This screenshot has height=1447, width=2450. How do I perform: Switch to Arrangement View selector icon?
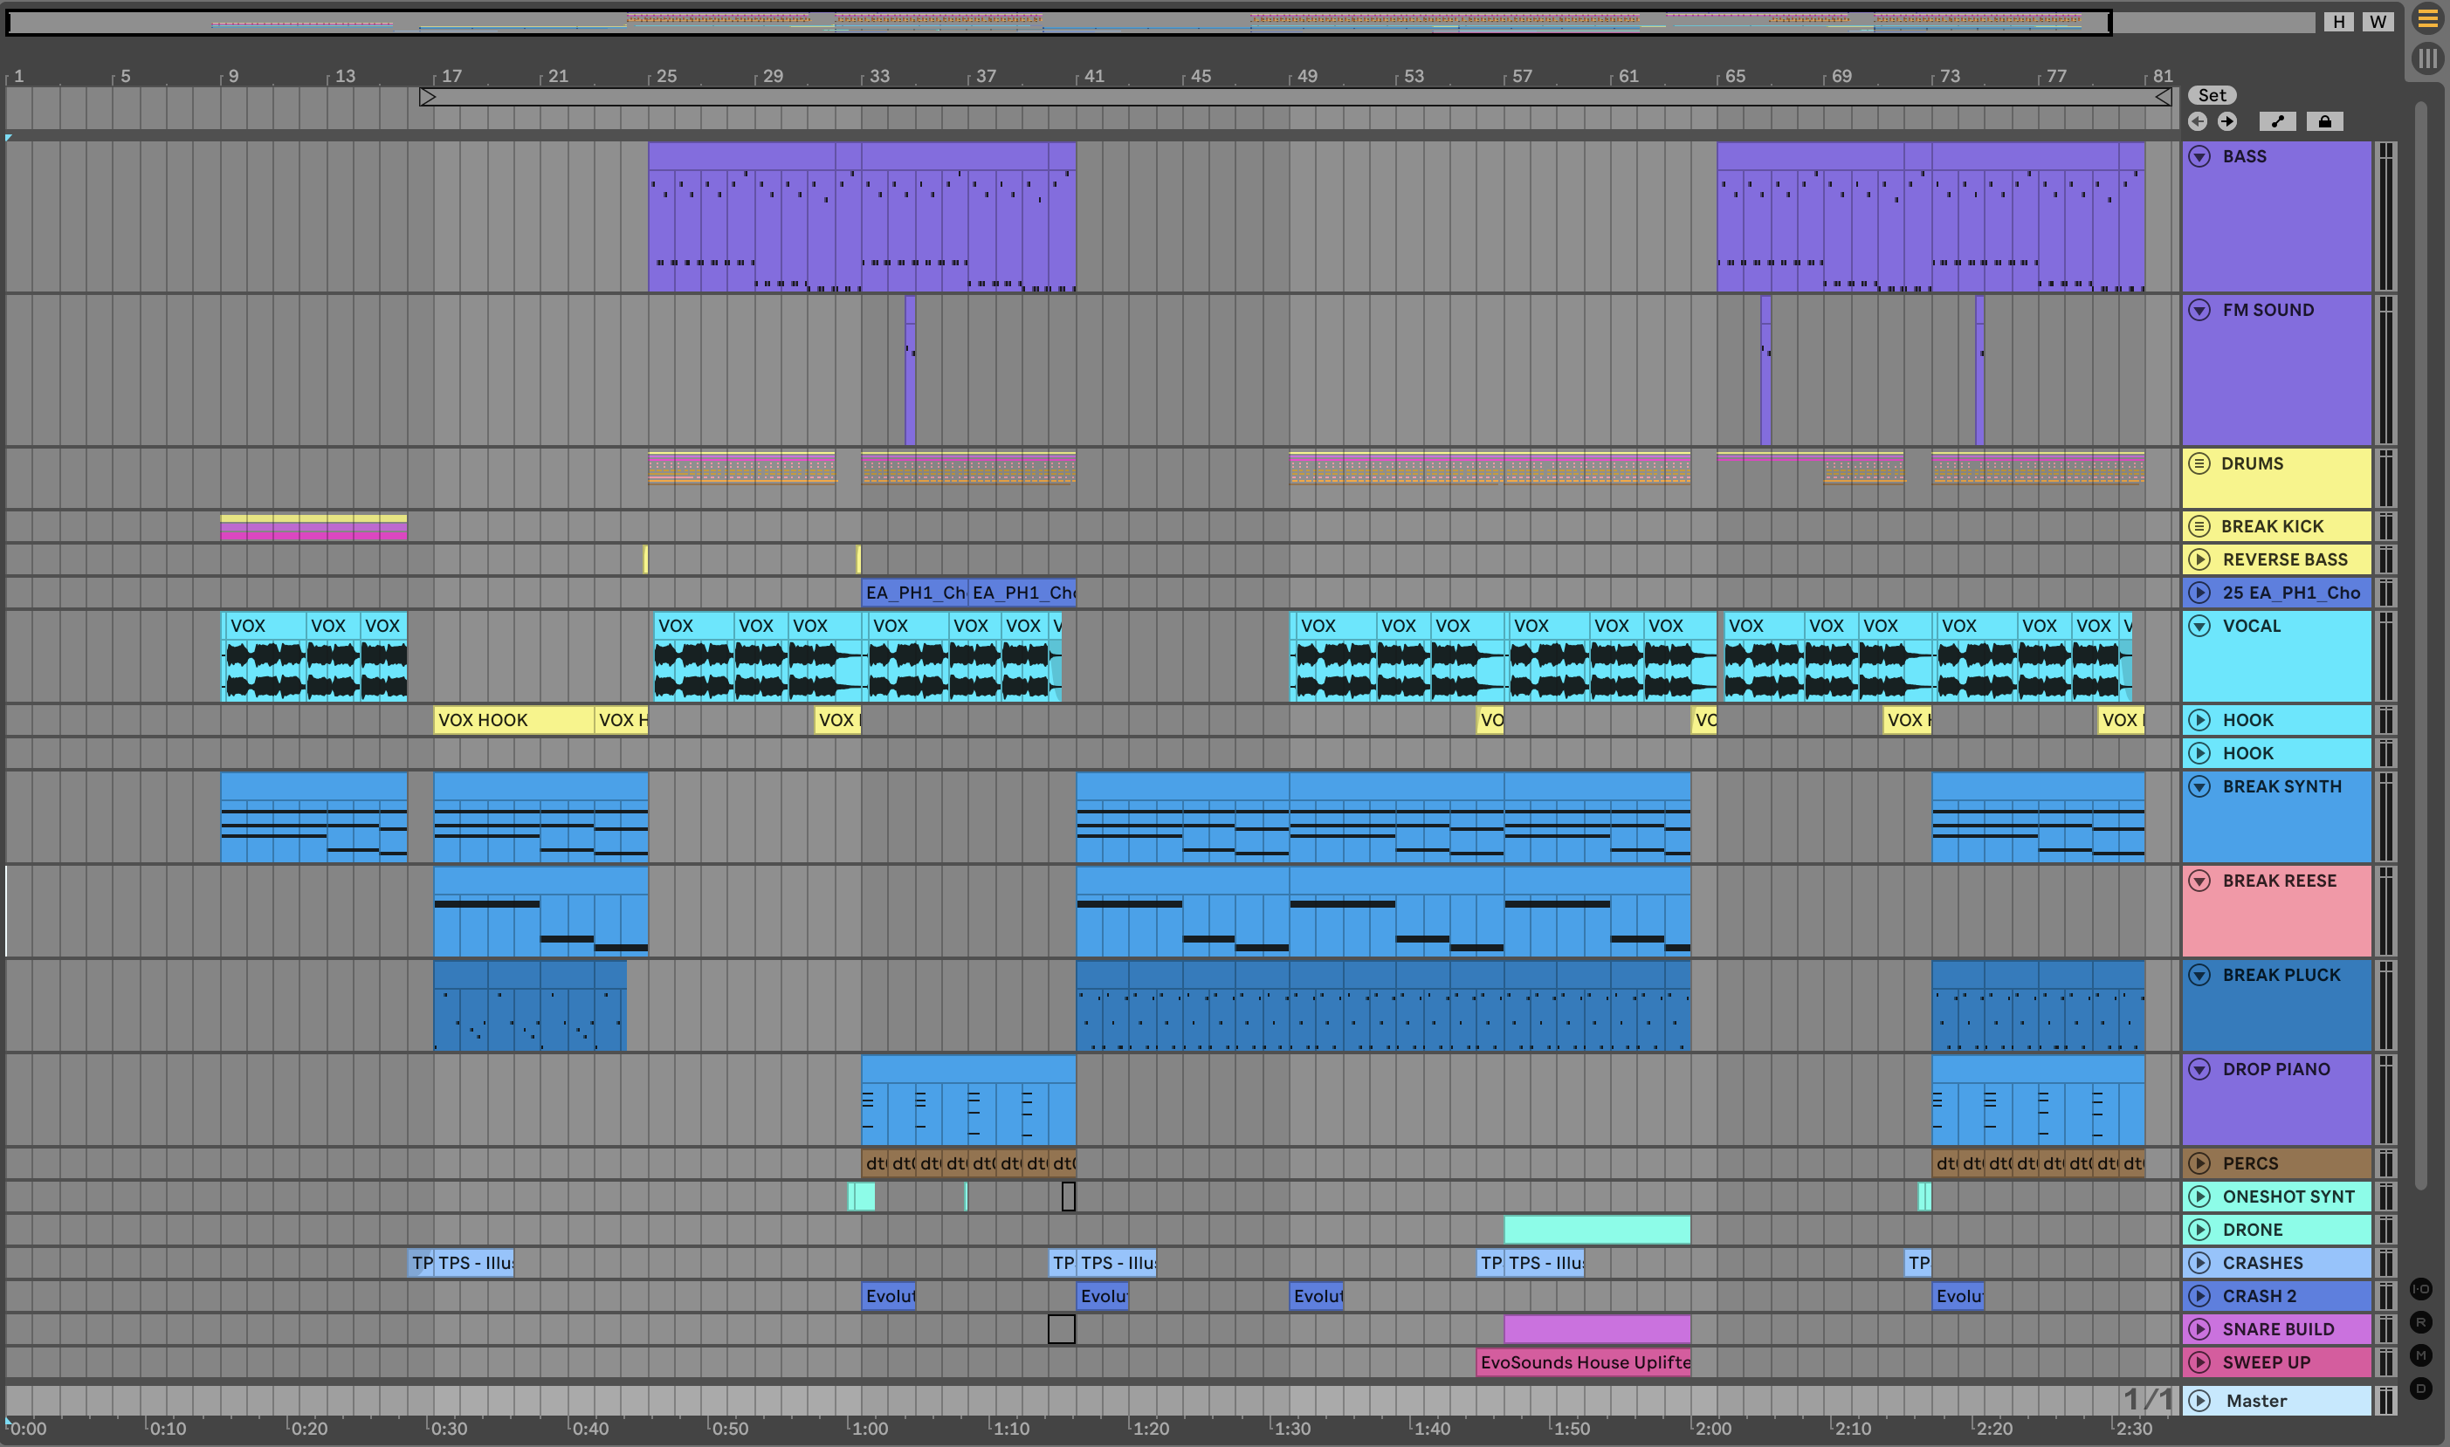[x=2426, y=19]
